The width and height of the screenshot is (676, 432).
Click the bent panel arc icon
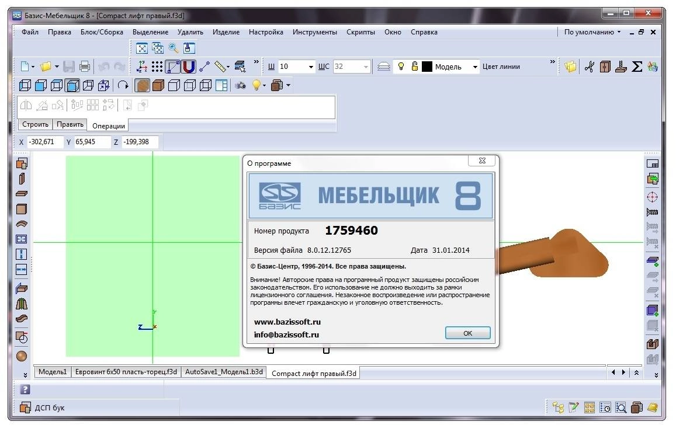tap(22, 224)
